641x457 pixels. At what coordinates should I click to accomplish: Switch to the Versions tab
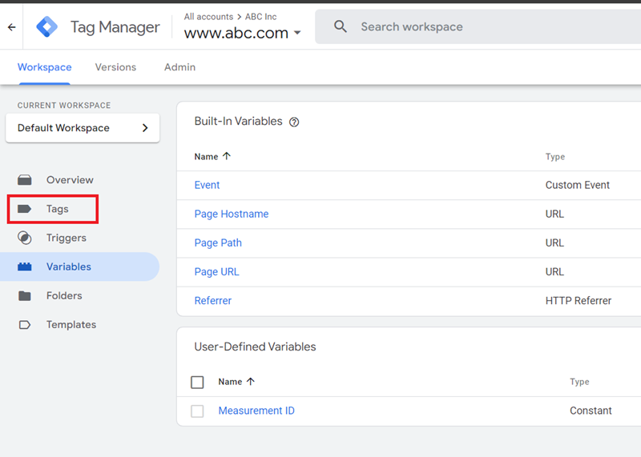coord(115,67)
